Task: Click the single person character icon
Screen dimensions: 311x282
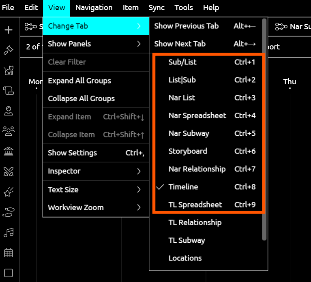Action: click(9, 111)
